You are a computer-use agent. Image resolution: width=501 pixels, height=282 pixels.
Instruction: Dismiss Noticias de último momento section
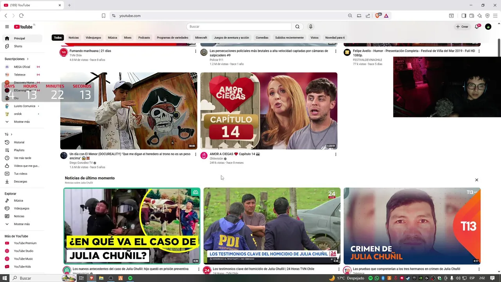(477, 180)
